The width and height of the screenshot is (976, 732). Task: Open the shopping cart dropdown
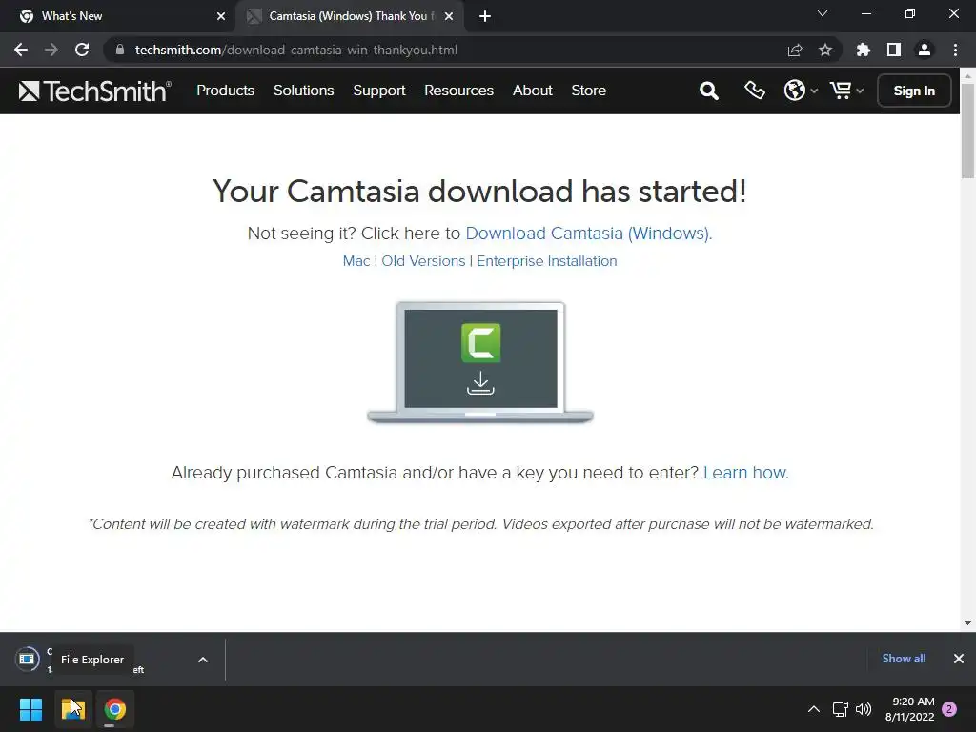pyautogui.click(x=846, y=91)
